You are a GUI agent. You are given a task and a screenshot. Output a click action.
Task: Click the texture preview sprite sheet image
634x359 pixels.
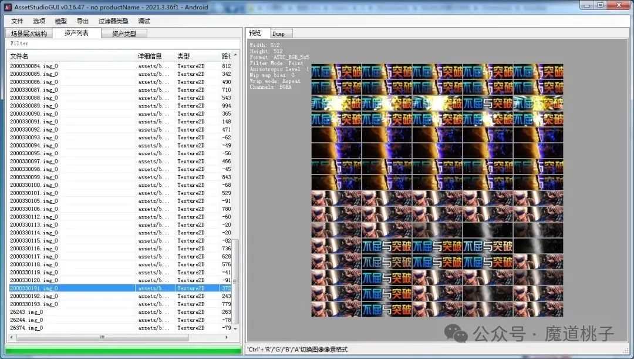click(x=437, y=190)
